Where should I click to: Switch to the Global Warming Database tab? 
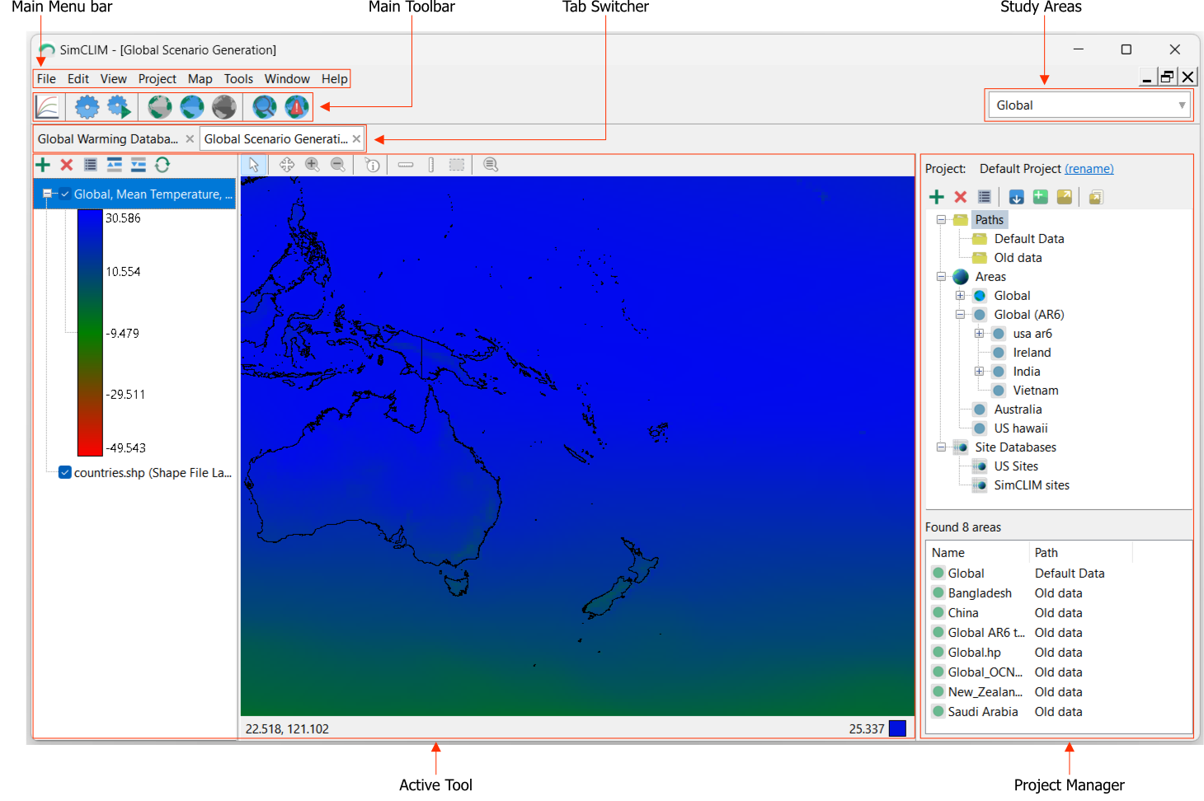click(x=108, y=139)
